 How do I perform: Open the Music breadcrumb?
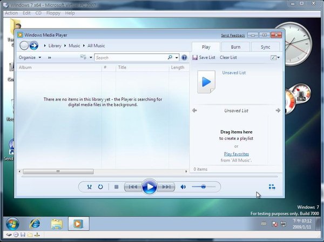[x=74, y=46]
